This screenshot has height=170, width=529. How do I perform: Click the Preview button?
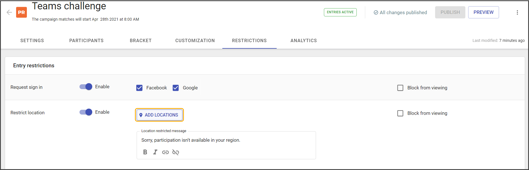coord(483,12)
